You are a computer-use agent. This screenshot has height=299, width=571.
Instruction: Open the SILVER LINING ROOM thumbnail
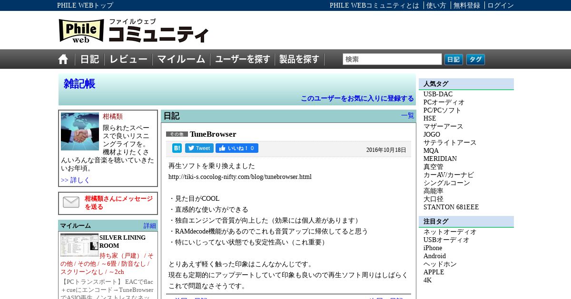[79, 245]
